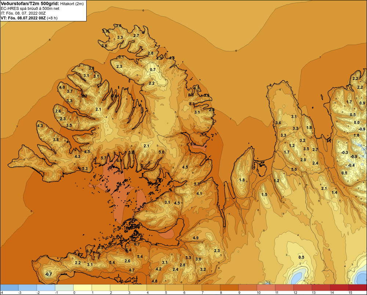Click the '3.6' temperature value

tap(278, 123)
